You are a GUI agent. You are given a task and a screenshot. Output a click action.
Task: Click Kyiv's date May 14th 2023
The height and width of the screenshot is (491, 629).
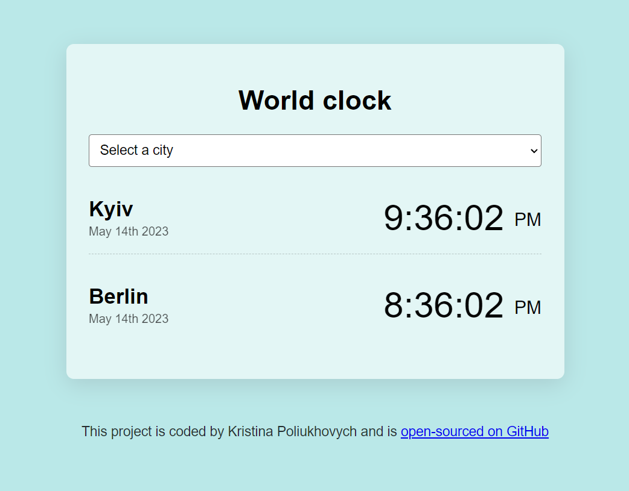129,231
